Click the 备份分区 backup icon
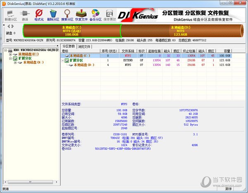This screenshot has height=193, width=248. tap(95, 15)
